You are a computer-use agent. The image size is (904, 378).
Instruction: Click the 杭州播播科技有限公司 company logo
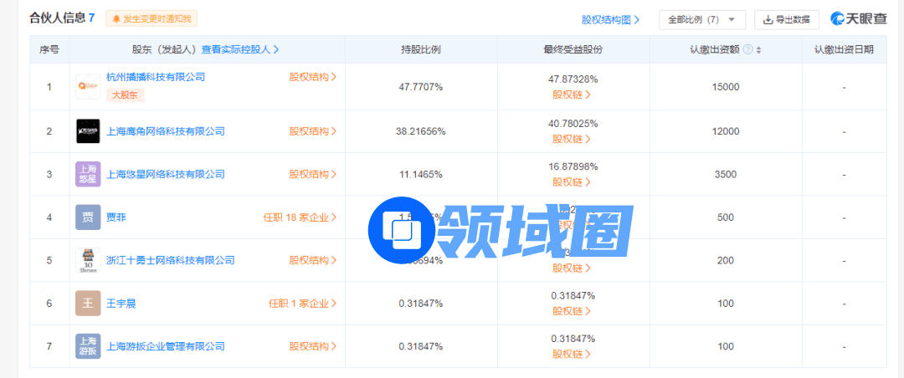[x=88, y=85]
